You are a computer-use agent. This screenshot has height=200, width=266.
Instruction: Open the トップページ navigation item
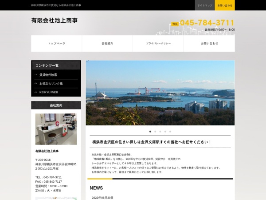point(56,44)
